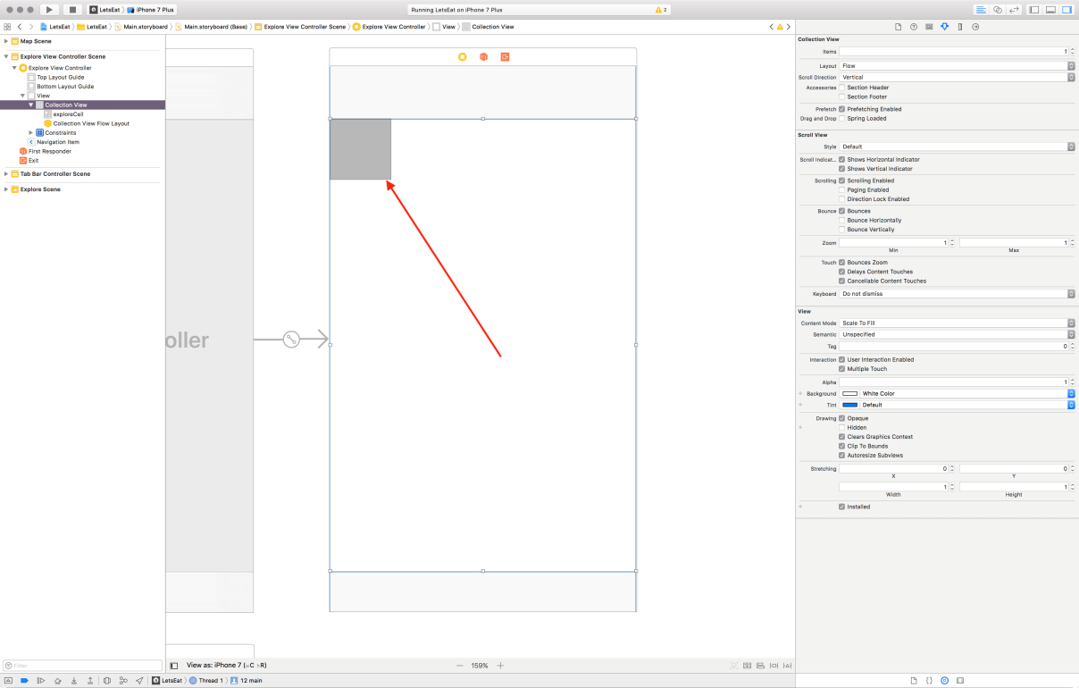Viewport: 1079px width, 688px height.
Task: Open the Attributes inspector
Action: (944, 27)
